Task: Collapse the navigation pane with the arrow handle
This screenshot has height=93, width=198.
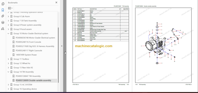Action: tap(62, 46)
